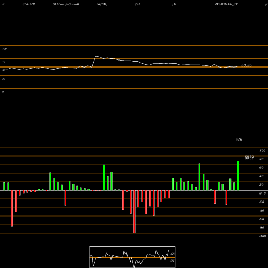268x268 pixels.
Task: Click the MR panel title label
Action: click(239, 139)
